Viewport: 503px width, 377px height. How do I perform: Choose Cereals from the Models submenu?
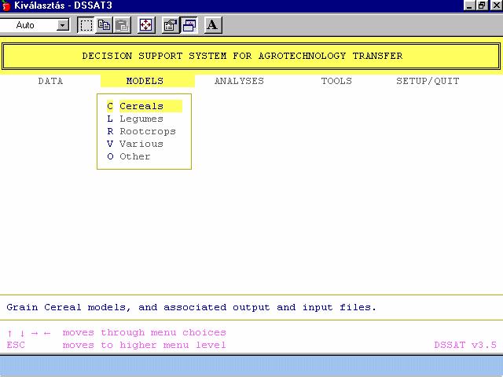(x=145, y=106)
